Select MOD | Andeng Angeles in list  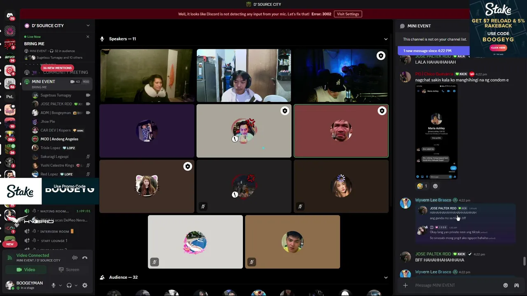click(61, 139)
